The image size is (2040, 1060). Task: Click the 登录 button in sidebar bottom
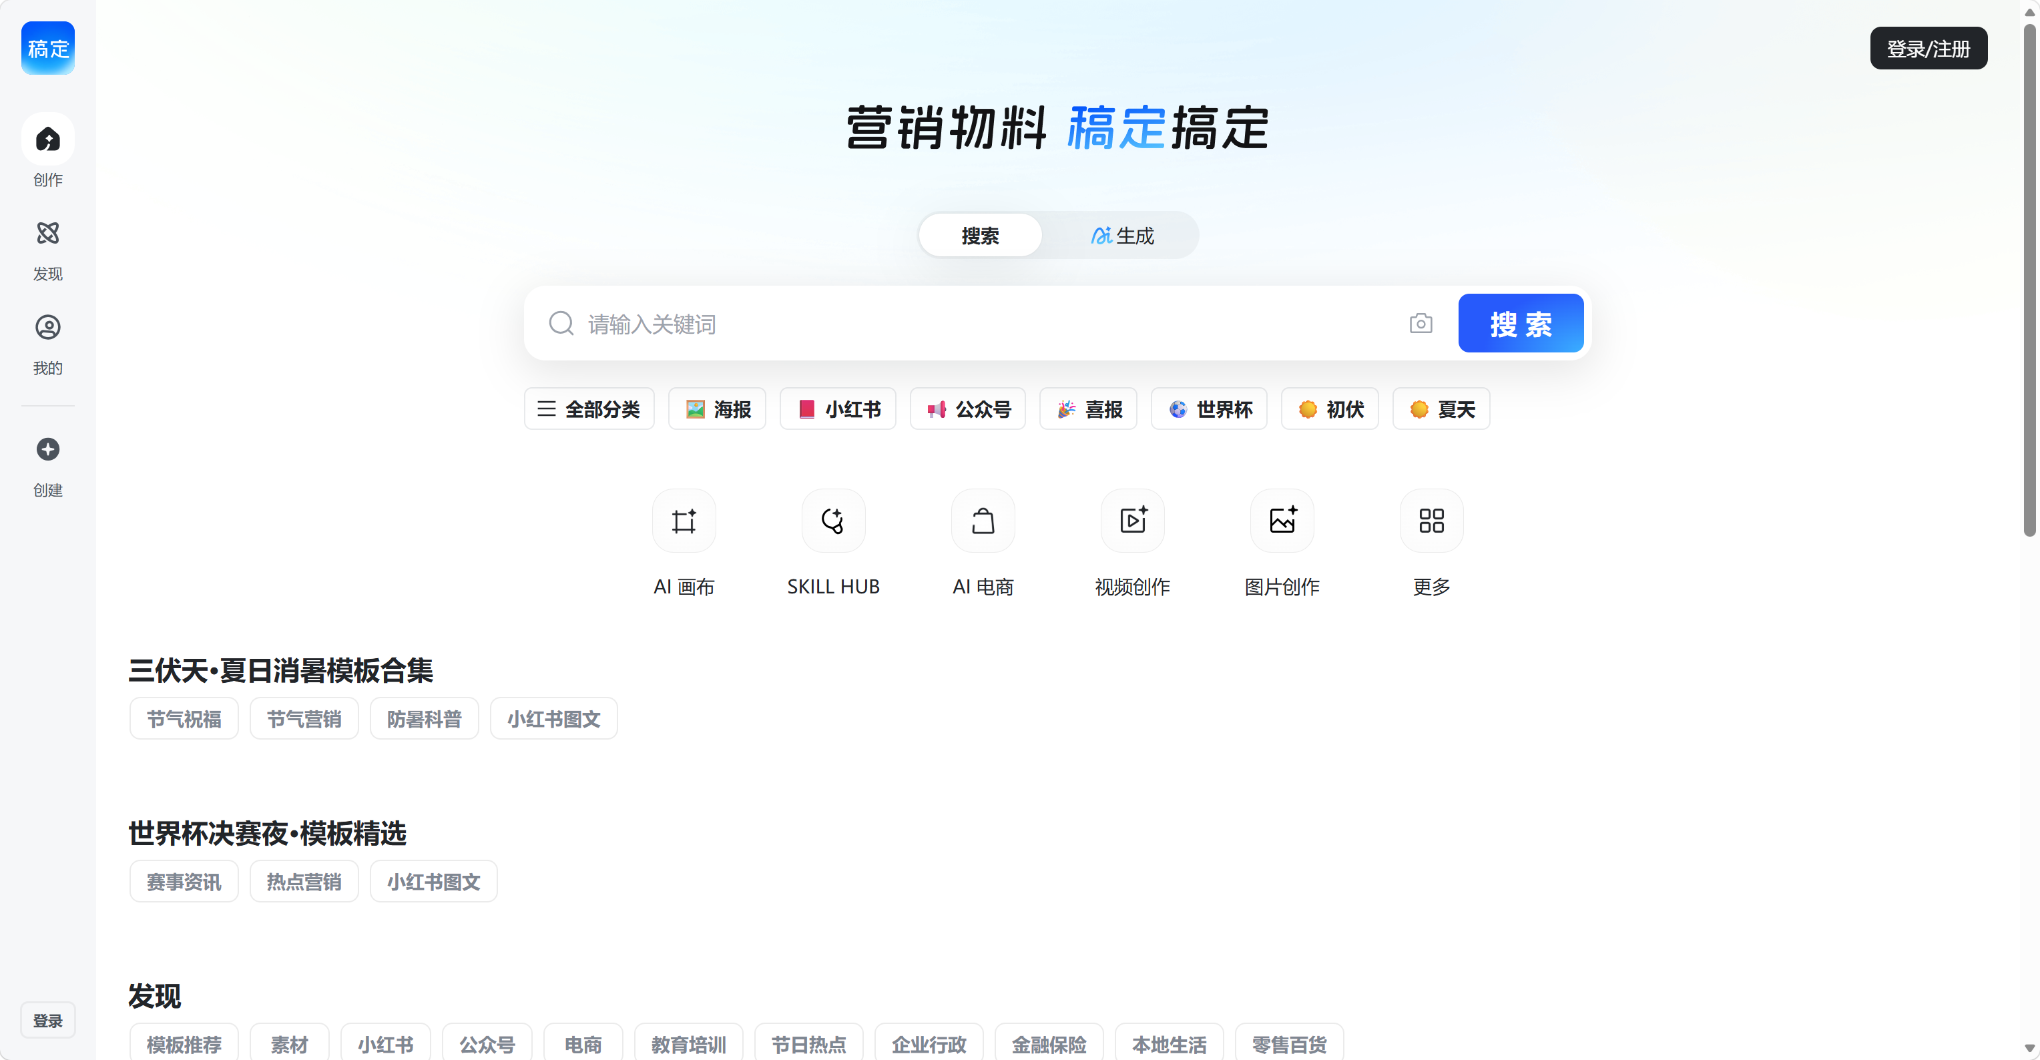click(47, 1020)
